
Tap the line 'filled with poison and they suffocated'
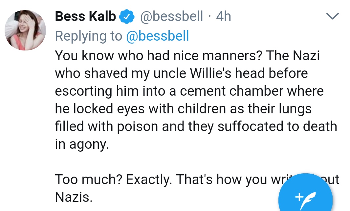[x=196, y=126]
